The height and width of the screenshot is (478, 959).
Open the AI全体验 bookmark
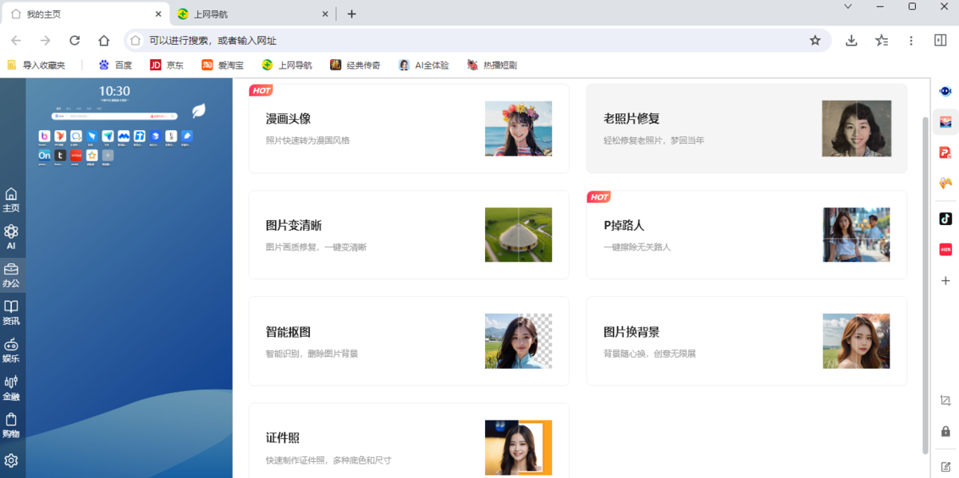click(424, 65)
